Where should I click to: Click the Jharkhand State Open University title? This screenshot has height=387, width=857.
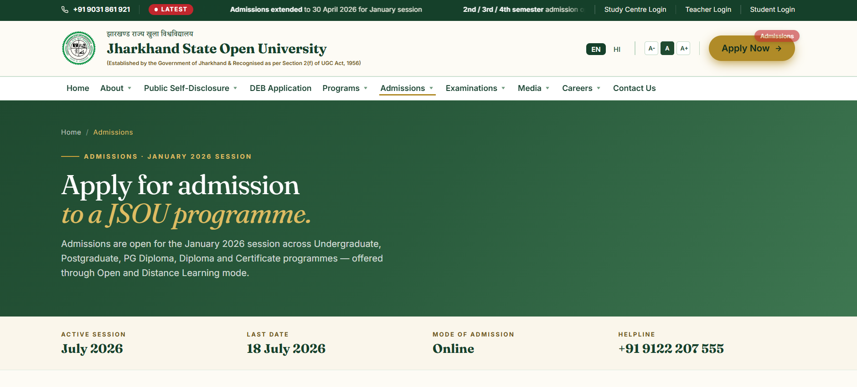click(x=217, y=49)
